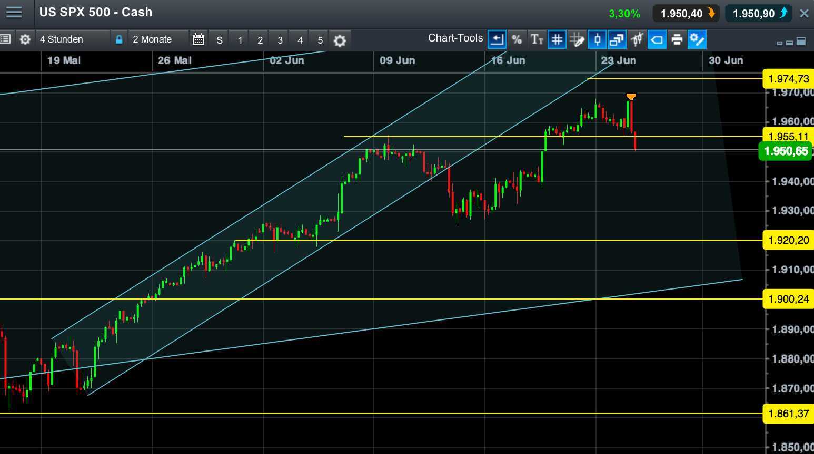Viewport: 814px width, 454px height.
Task: Click the 1.950,40 sell price button
Action: click(x=686, y=13)
